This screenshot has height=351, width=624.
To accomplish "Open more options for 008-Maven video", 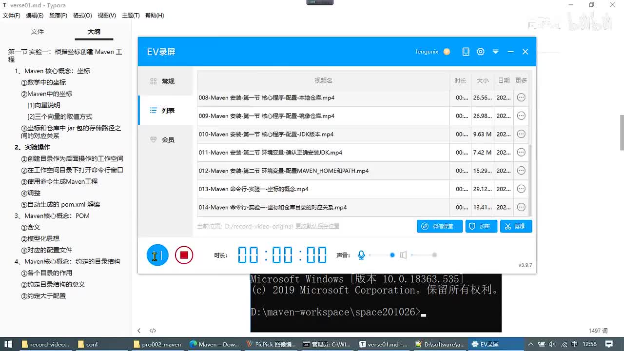I will [521, 97].
